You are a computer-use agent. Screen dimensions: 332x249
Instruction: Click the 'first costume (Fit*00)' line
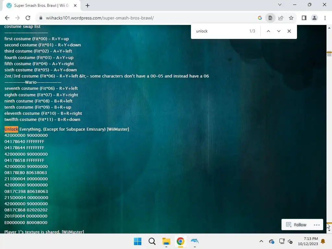(37, 39)
